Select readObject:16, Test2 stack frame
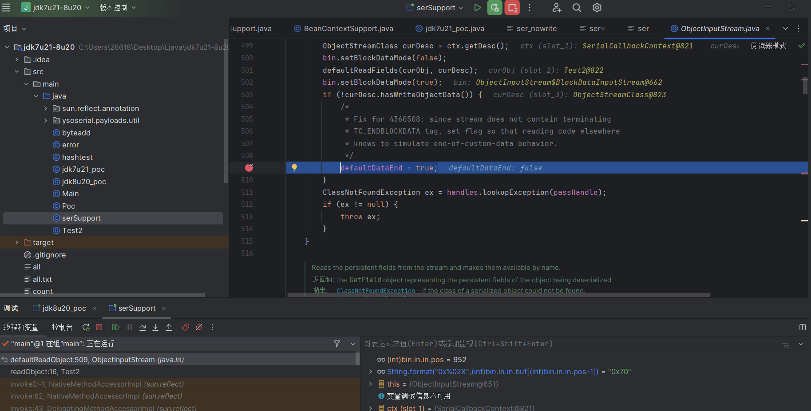This screenshot has width=811, height=411. (x=45, y=372)
